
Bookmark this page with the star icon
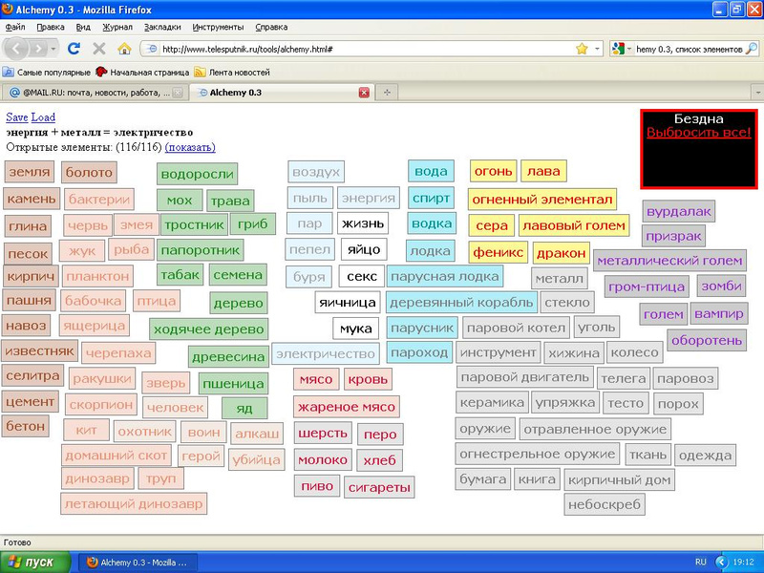pos(582,49)
